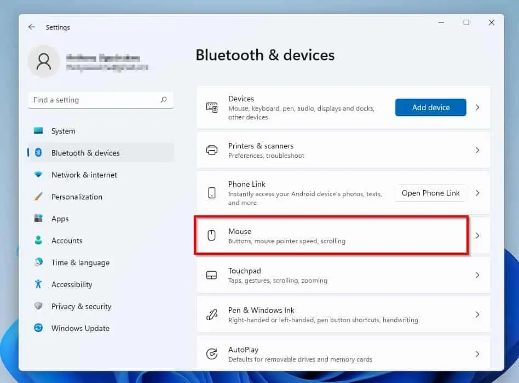Expand Pen & Windows Ink chevron
Screen dimensions: 519x383
click(x=477, y=315)
